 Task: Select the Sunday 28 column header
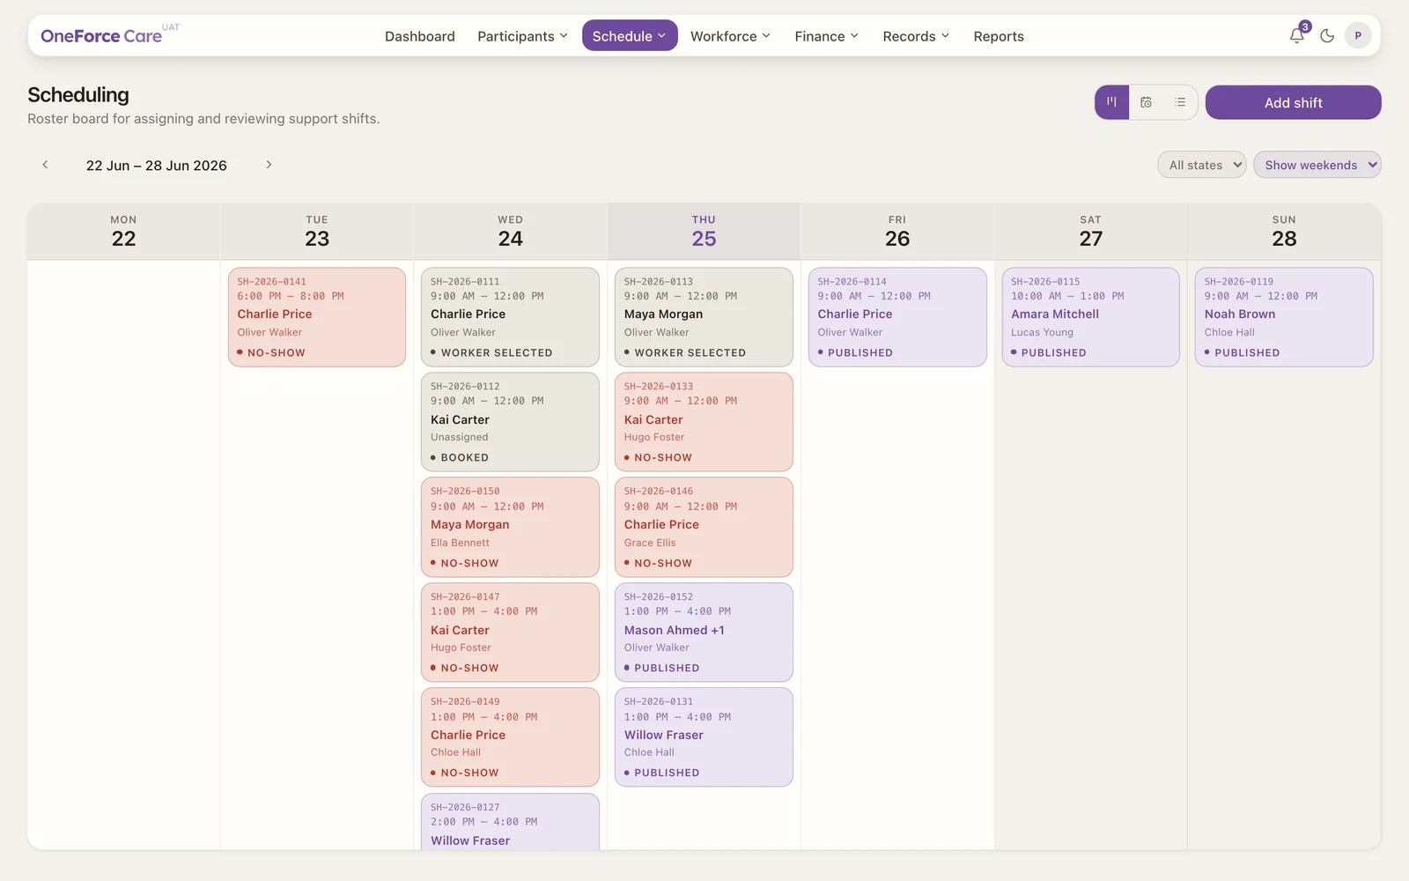pyautogui.click(x=1284, y=232)
